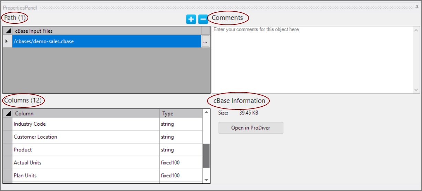Select row arrow beside demo-sales.cbase
This screenshot has width=422, height=191.
pyautogui.click(x=7, y=41)
